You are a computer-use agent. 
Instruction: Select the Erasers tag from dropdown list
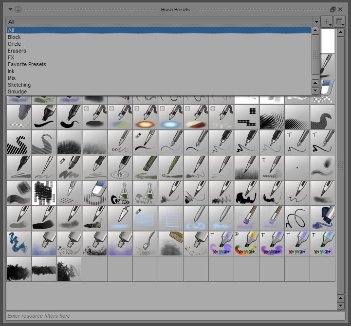click(17, 51)
